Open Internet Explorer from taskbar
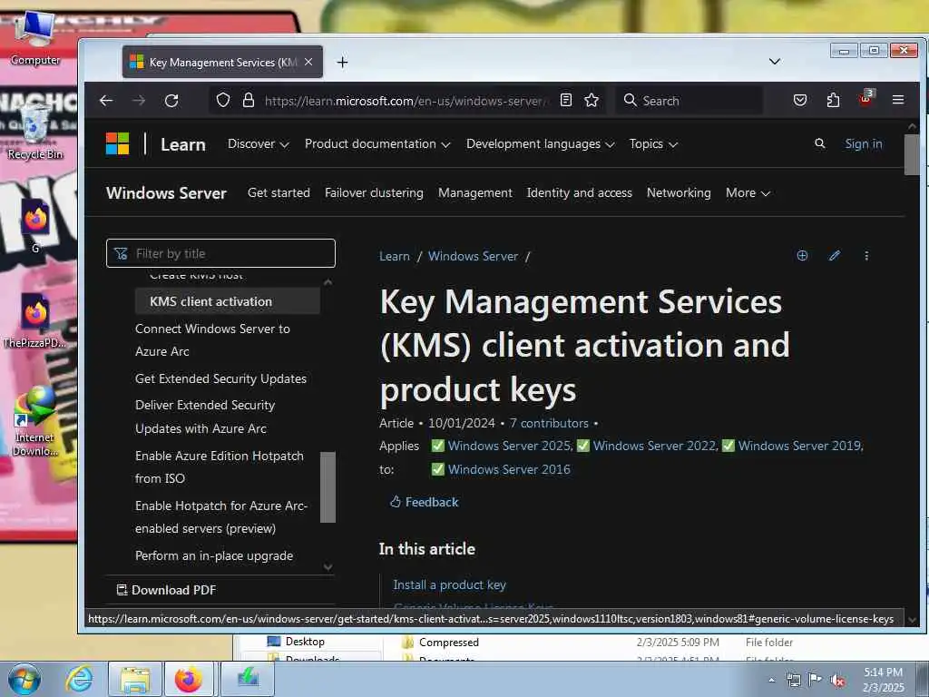The height and width of the screenshot is (697, 929). [80, 679]
